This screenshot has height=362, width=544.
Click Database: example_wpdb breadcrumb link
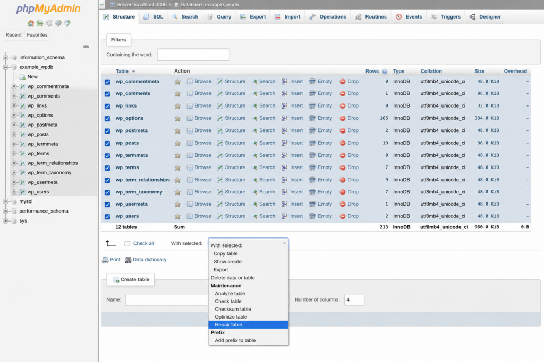(x=209, y=4)
